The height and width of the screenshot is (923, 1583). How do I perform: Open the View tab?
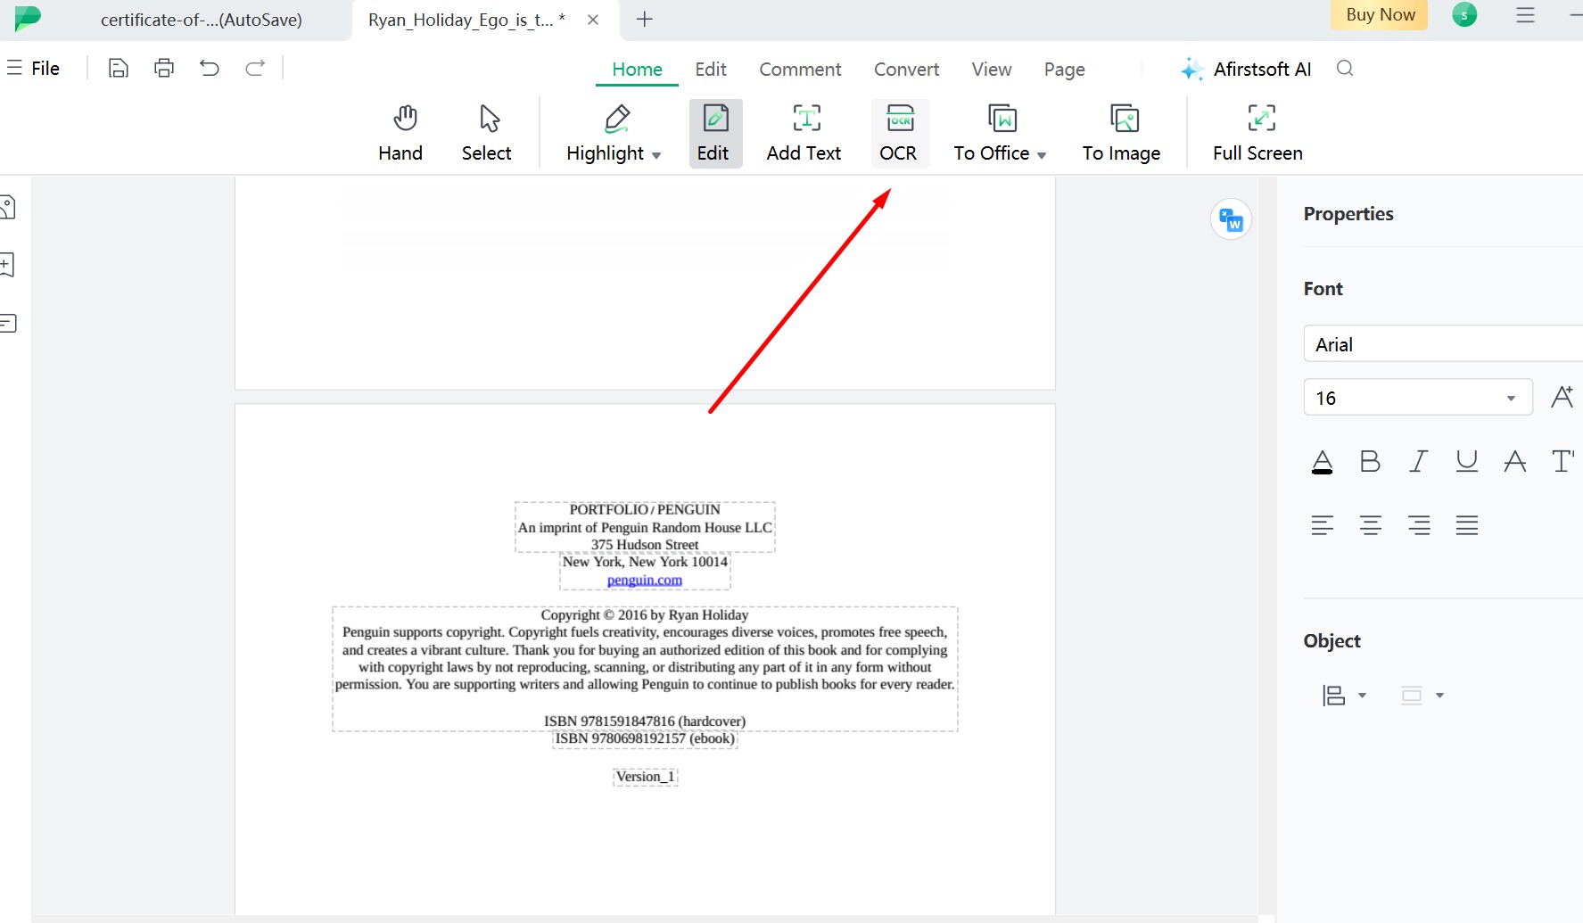(992, 70)
